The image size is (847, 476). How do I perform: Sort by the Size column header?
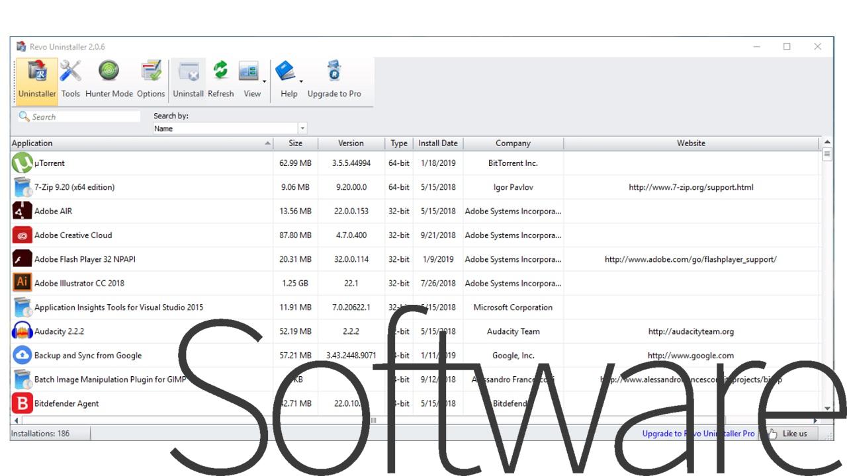point(296,143)
